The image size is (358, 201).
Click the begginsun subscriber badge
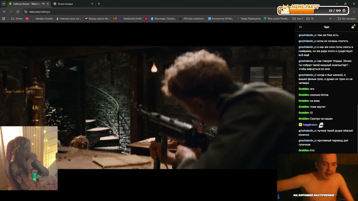(300, 125)
